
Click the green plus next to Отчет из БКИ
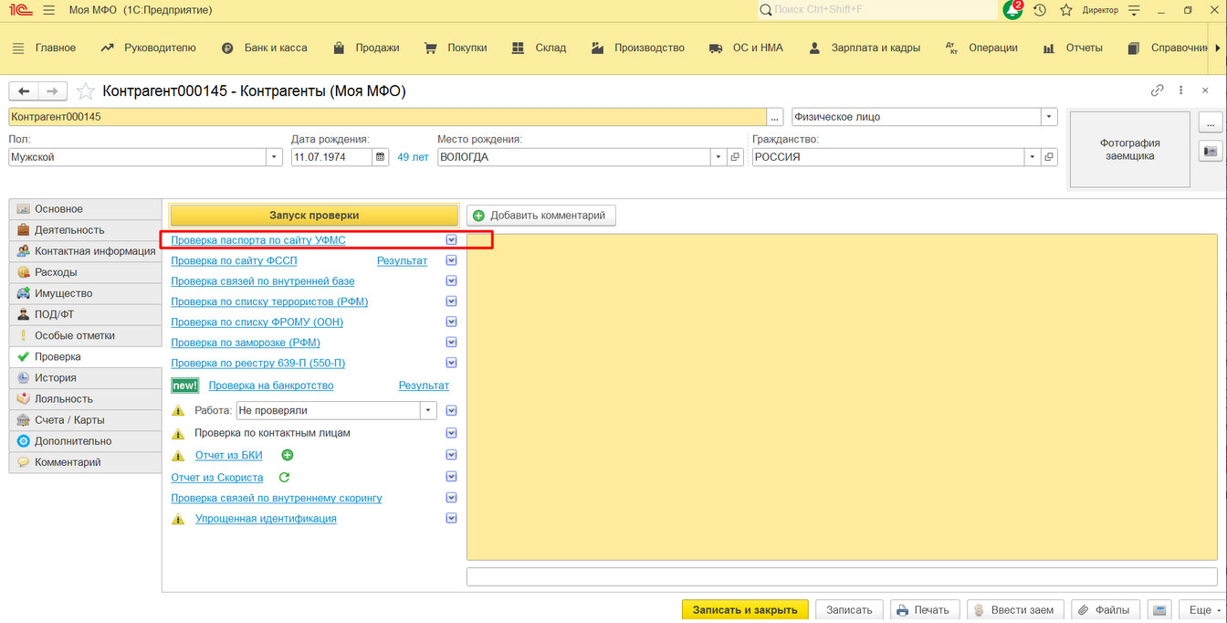(x=288, y=455)
